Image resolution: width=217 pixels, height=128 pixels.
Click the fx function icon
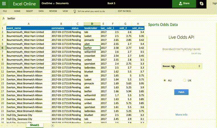[x=3, y=18]
